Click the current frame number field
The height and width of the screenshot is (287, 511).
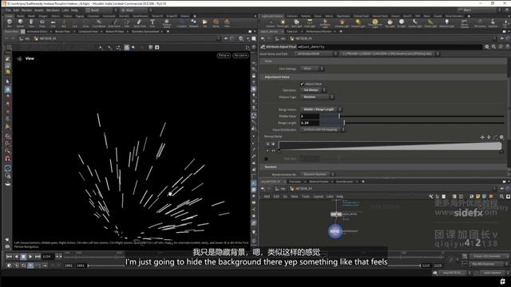[x=48, y=257]
